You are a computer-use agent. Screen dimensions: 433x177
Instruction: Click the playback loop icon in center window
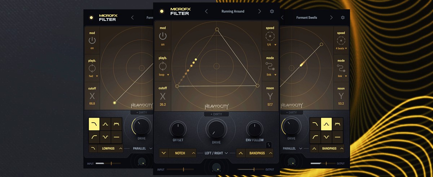[x=163, y=66]
